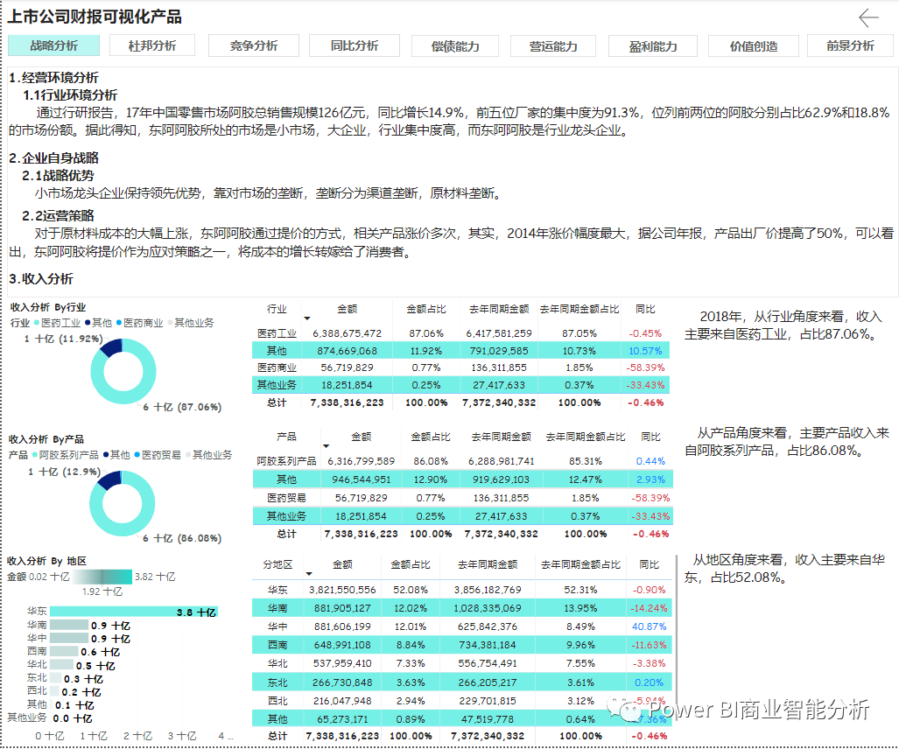
Task: Click 去年同期金额 header in product table
Action: tap(501, 437)
